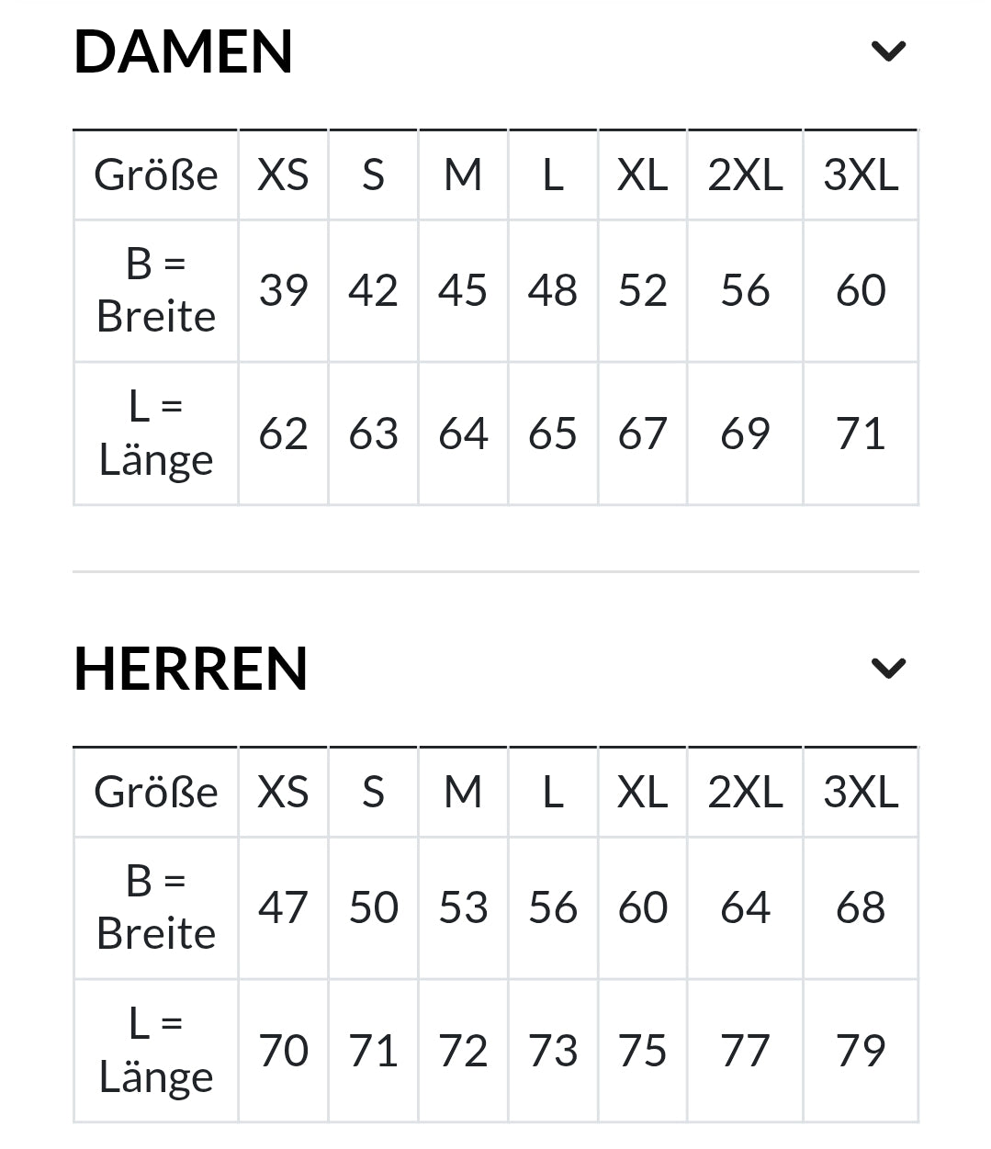Select Damen 2XL length value 69
The height and width of the screenshot is (1149, 991).
click(745, 434)
